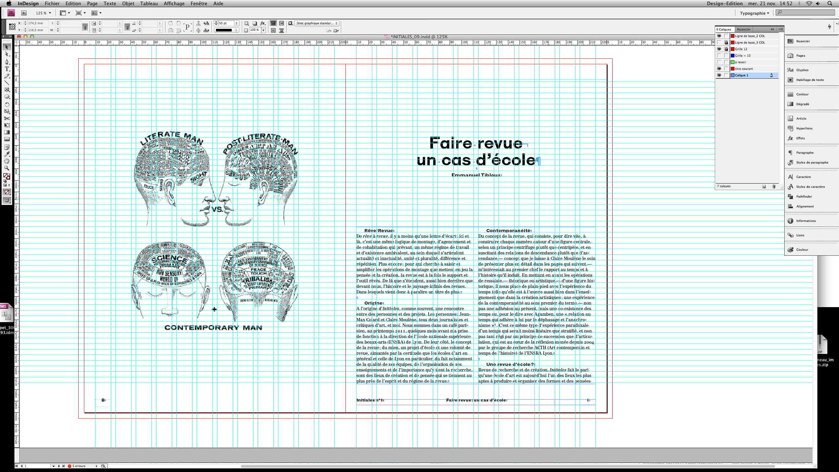Select the Rectangle Frame tool
839x472 pixels.
7,89
